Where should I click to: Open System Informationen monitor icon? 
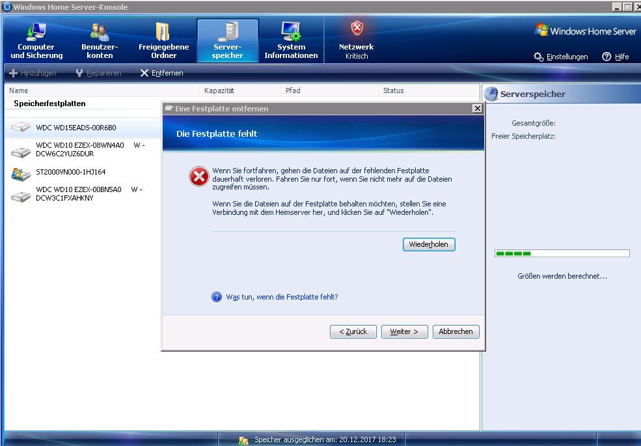coord(291,31)
